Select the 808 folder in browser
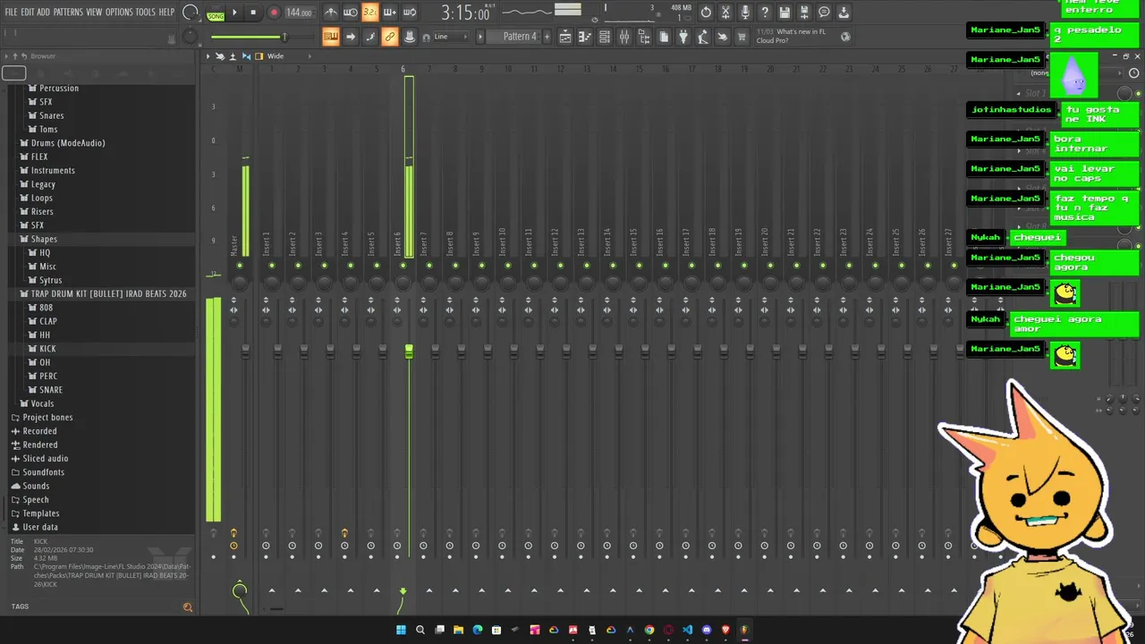Screen dimensions: 1145x644 [x=46, y=308]
